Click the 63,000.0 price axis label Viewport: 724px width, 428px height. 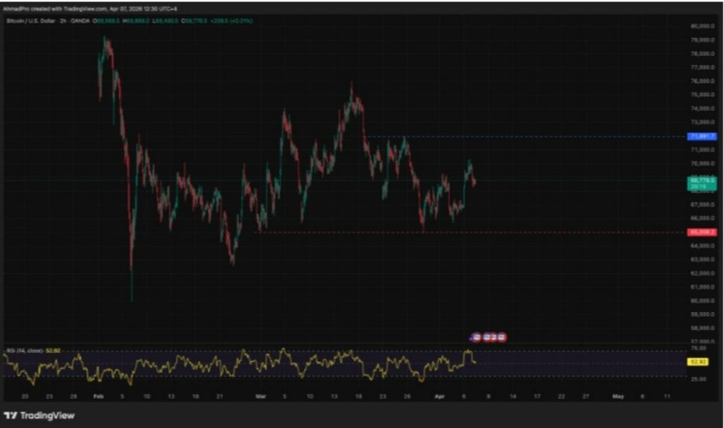(702, 260)
